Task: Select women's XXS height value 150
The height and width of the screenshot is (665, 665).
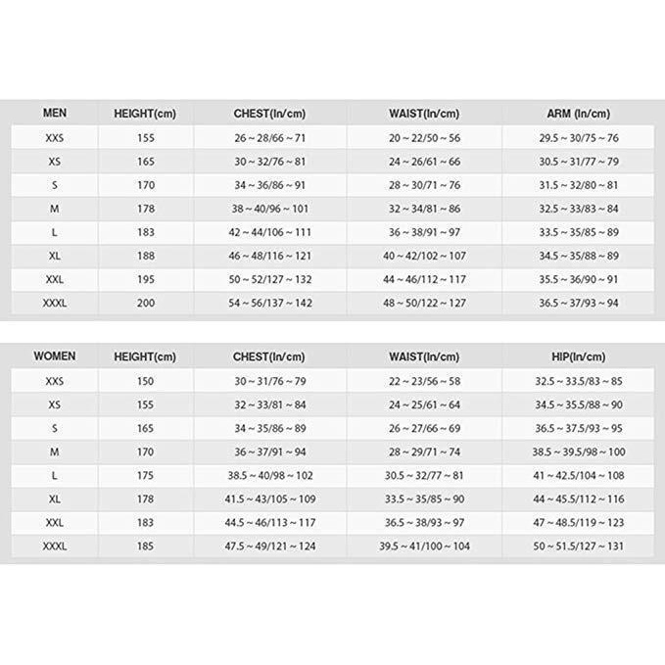Action: (x=145, y=381)
